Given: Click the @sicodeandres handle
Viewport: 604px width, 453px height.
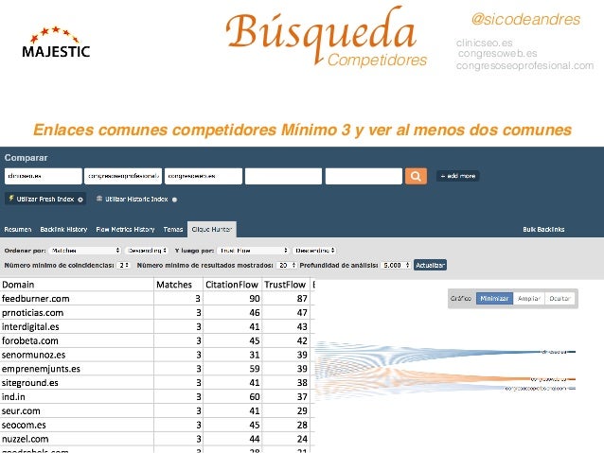Looking at the screenshot, I should [x=525, y=19].
